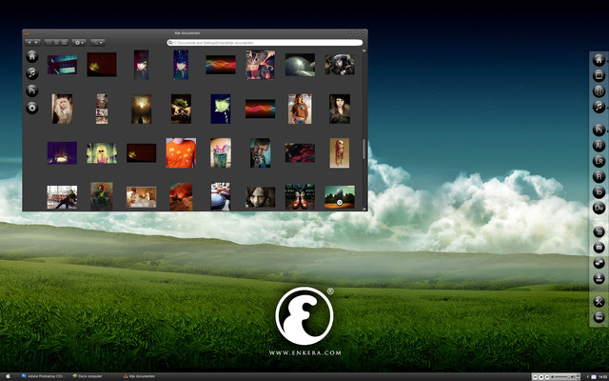
Task: Select the woman in brown shirt thumbnail
Action: pos(300,109)
